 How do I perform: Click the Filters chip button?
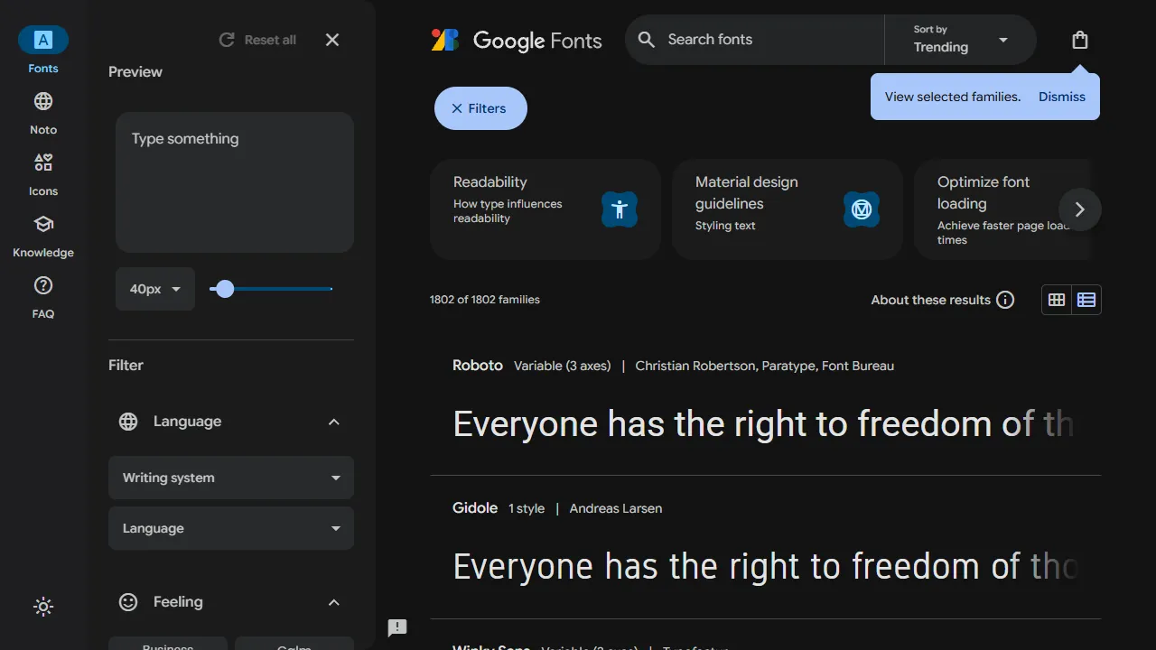coord(480,108)
